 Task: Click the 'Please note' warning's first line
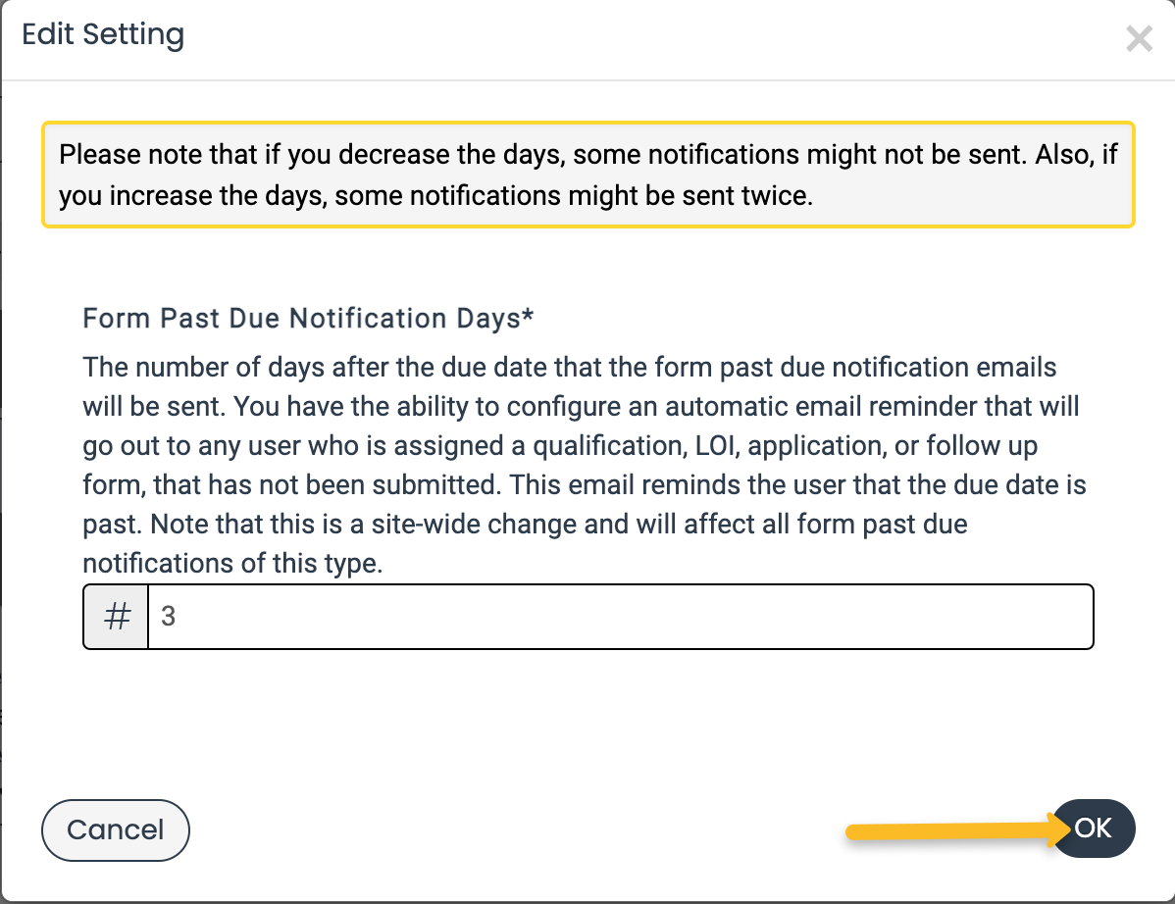pos(588,154)
